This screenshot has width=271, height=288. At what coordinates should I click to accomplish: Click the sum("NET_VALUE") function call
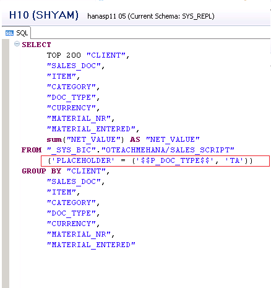click(85, 139)
